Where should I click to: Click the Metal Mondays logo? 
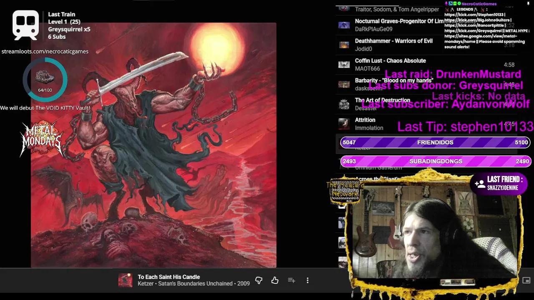tap(42, 139)
